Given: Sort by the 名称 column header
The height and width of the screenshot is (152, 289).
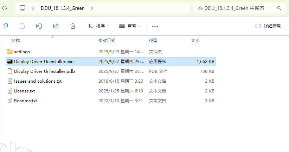Looking at the screenshot, I should pos(15,41).
